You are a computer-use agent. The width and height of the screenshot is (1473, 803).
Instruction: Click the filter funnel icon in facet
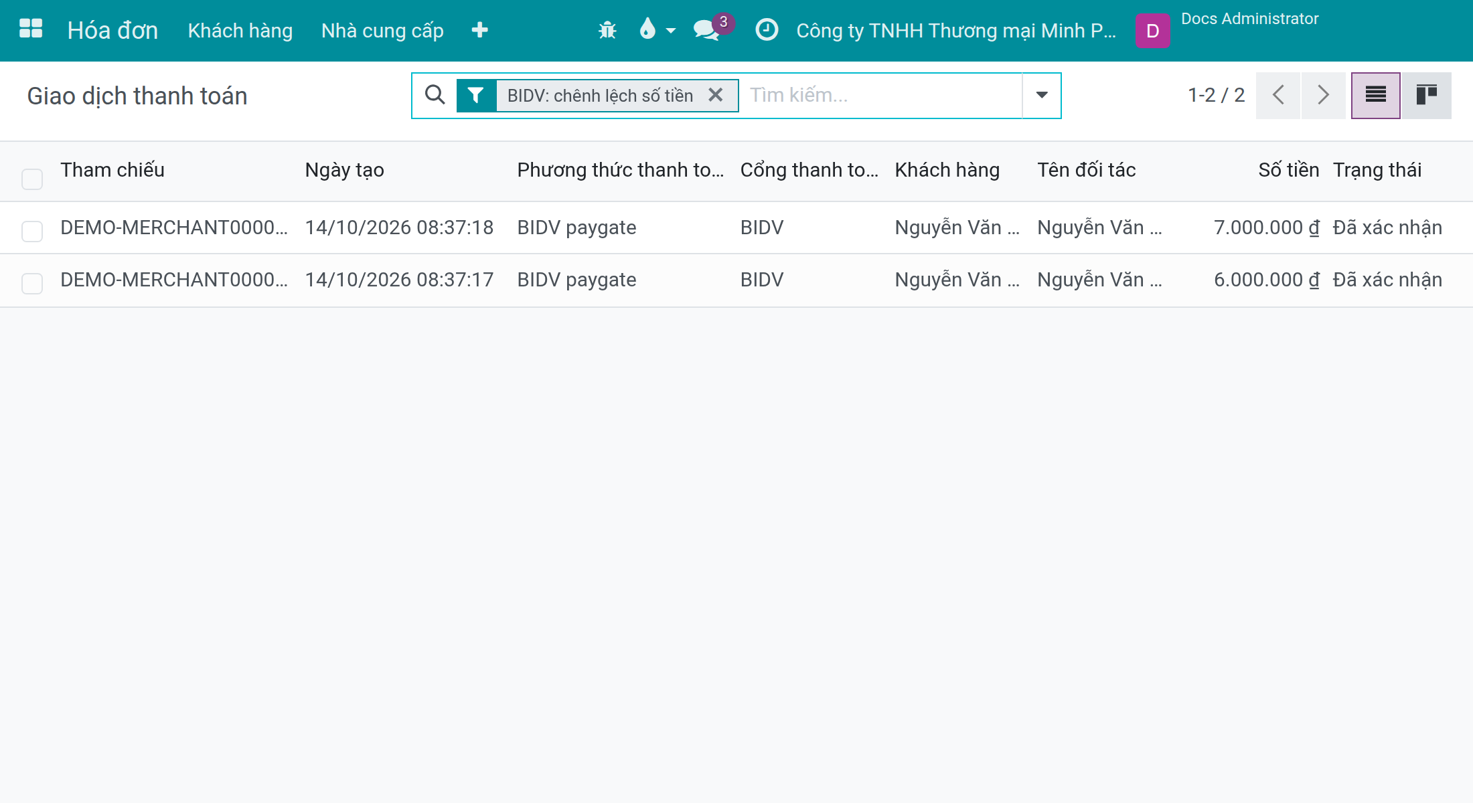tap(476, 96)
